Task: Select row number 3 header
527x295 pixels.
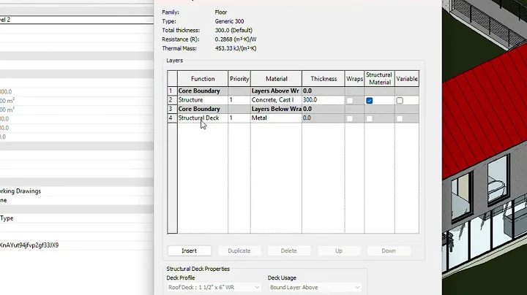Action: click(x=172, y=109)
